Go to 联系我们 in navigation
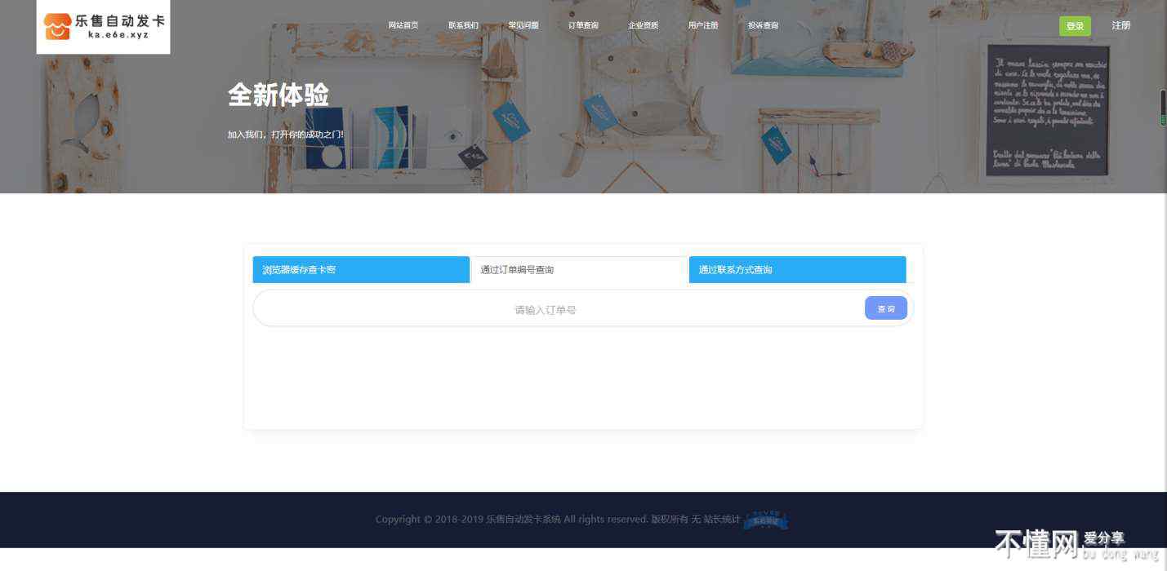 (x=463, y=25)
